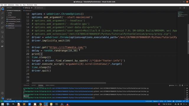Switch to the Problems panel tab
The width and height of the screenshot is (189, 106).
pos(26,85)
